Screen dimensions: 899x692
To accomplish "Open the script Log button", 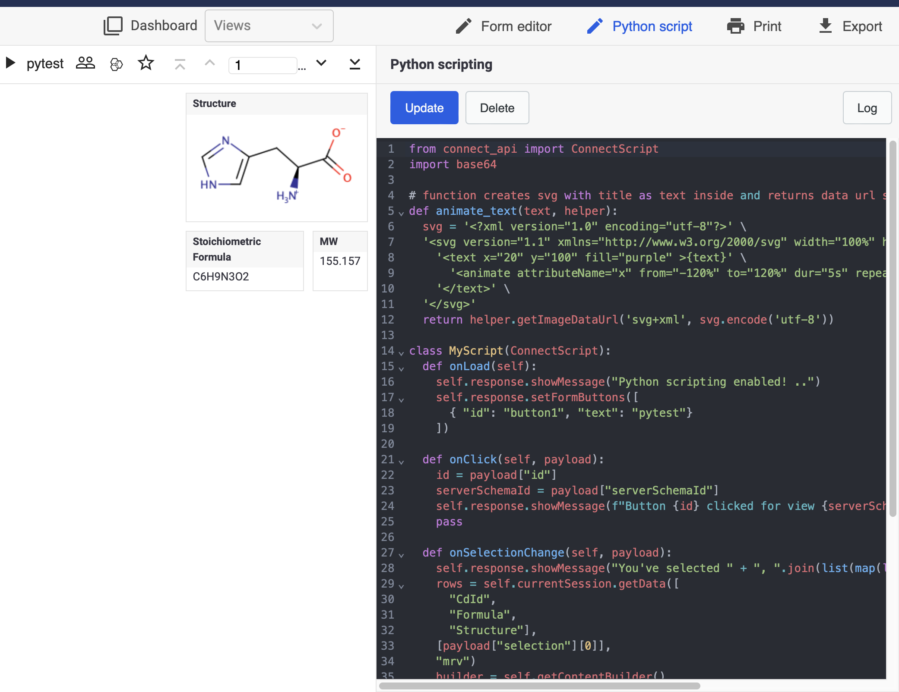I will 867,108.
